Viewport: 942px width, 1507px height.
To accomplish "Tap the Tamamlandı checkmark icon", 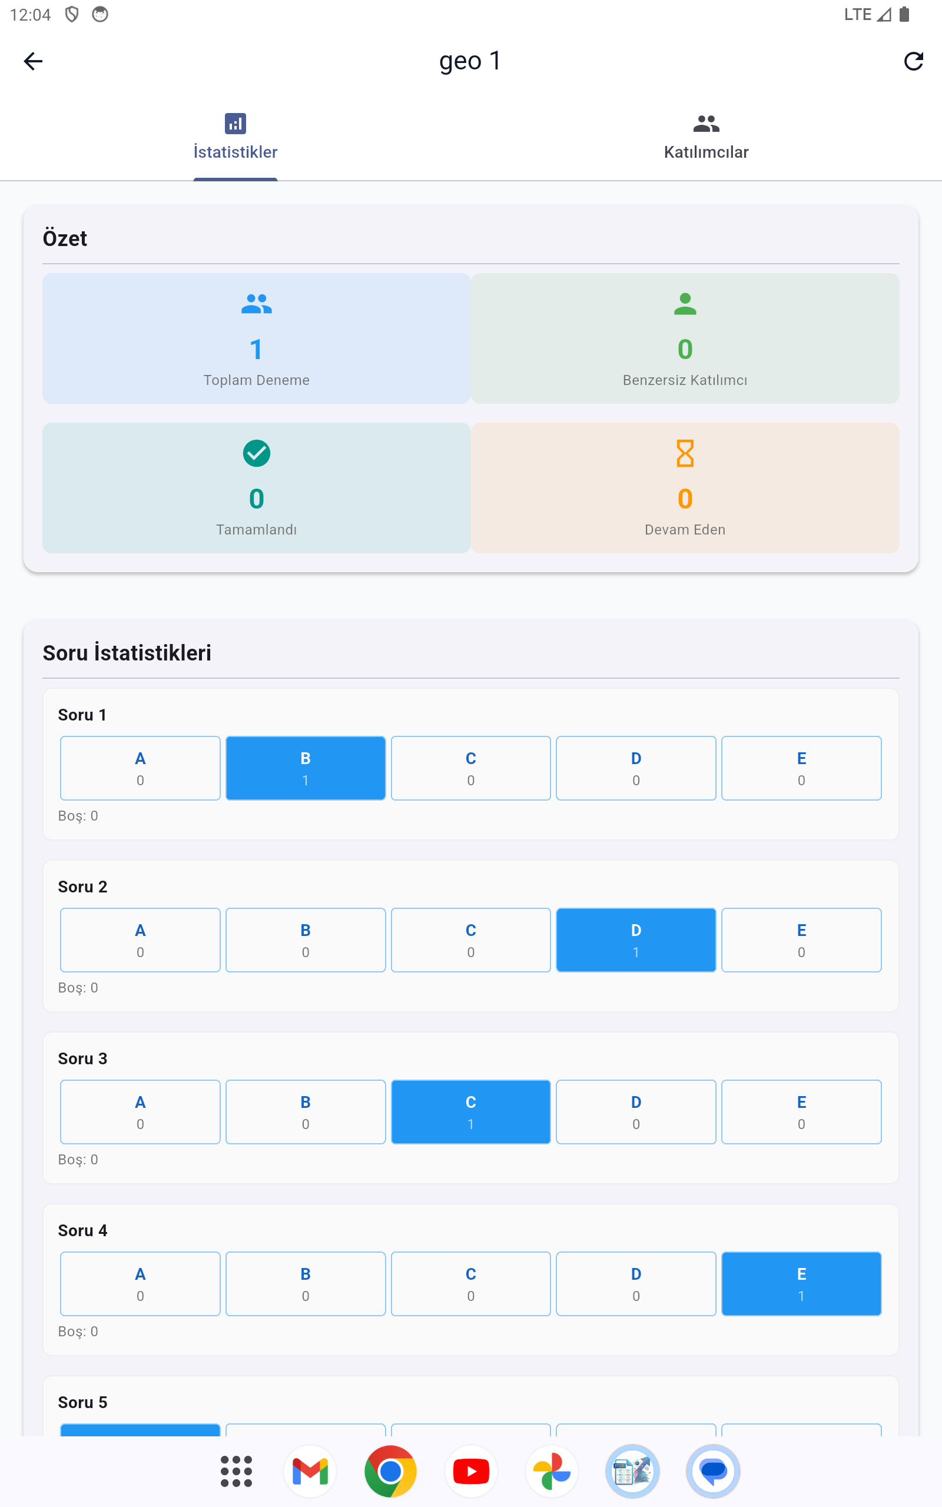I will tap(256, 453).
